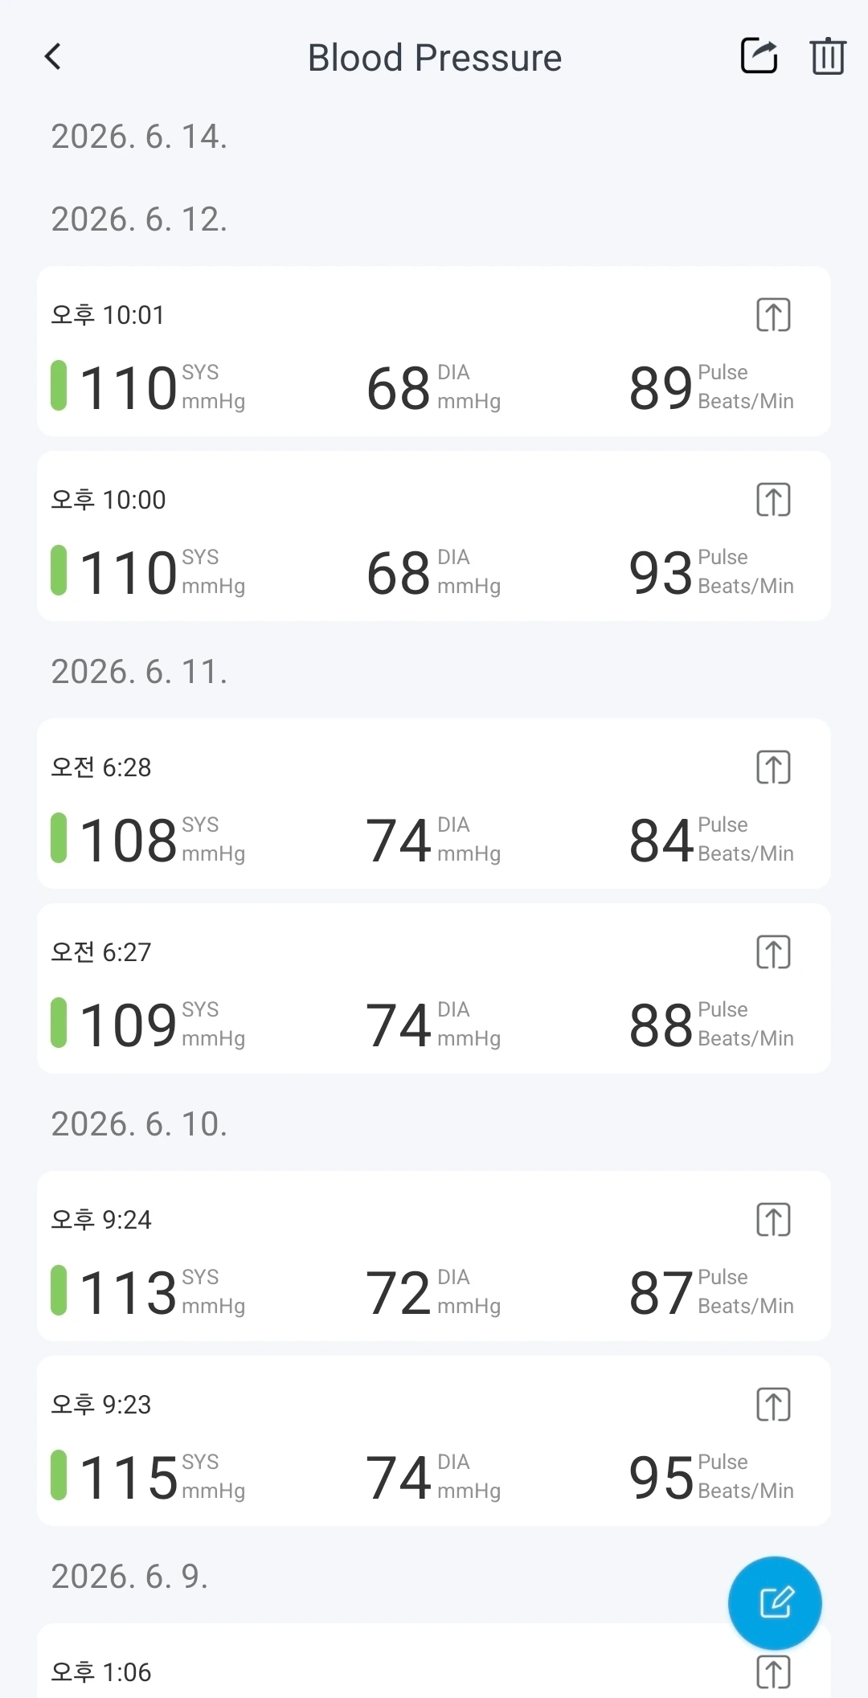Open the 110/68 pulse 89 record
This screenshot has width=868, height=1698.
tap(434, 351)
